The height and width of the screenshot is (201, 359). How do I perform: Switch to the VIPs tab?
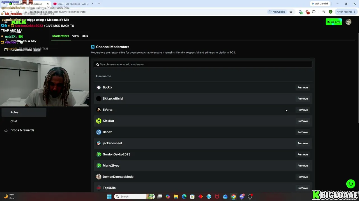tap(75, 36)
